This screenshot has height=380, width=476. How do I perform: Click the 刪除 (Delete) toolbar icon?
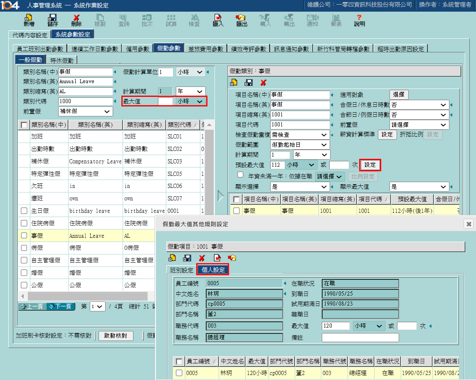pos(76,20)
